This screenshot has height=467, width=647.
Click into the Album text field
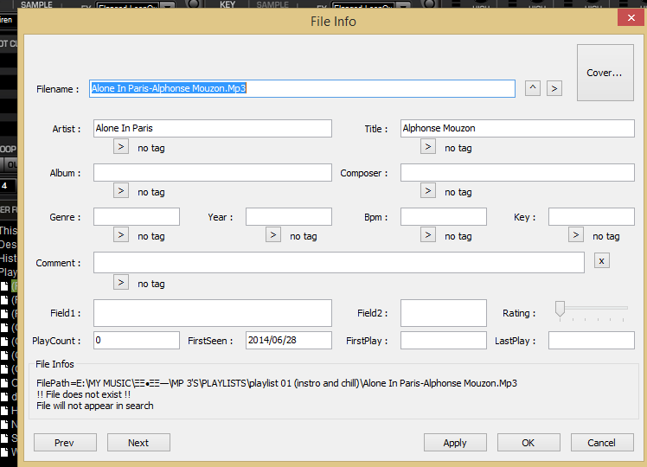[212, 173]
